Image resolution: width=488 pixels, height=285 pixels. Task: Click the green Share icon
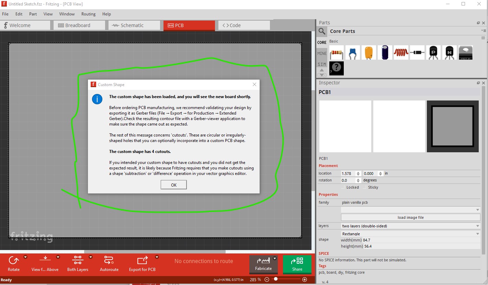[297, 261]
